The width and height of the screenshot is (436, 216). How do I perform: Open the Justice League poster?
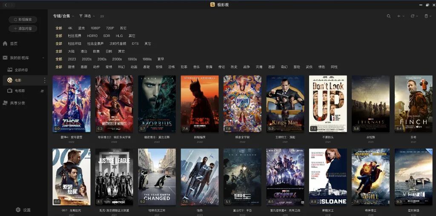[114, 177]
